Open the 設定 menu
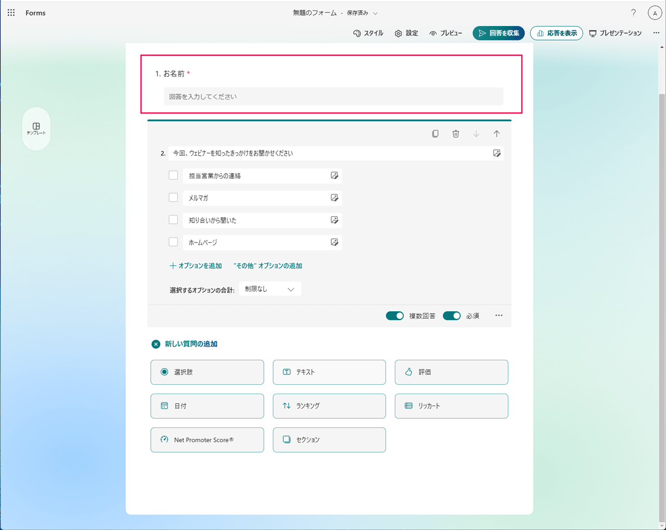The height and width of the screenshot is (530, 666). [x=406, y=33]
